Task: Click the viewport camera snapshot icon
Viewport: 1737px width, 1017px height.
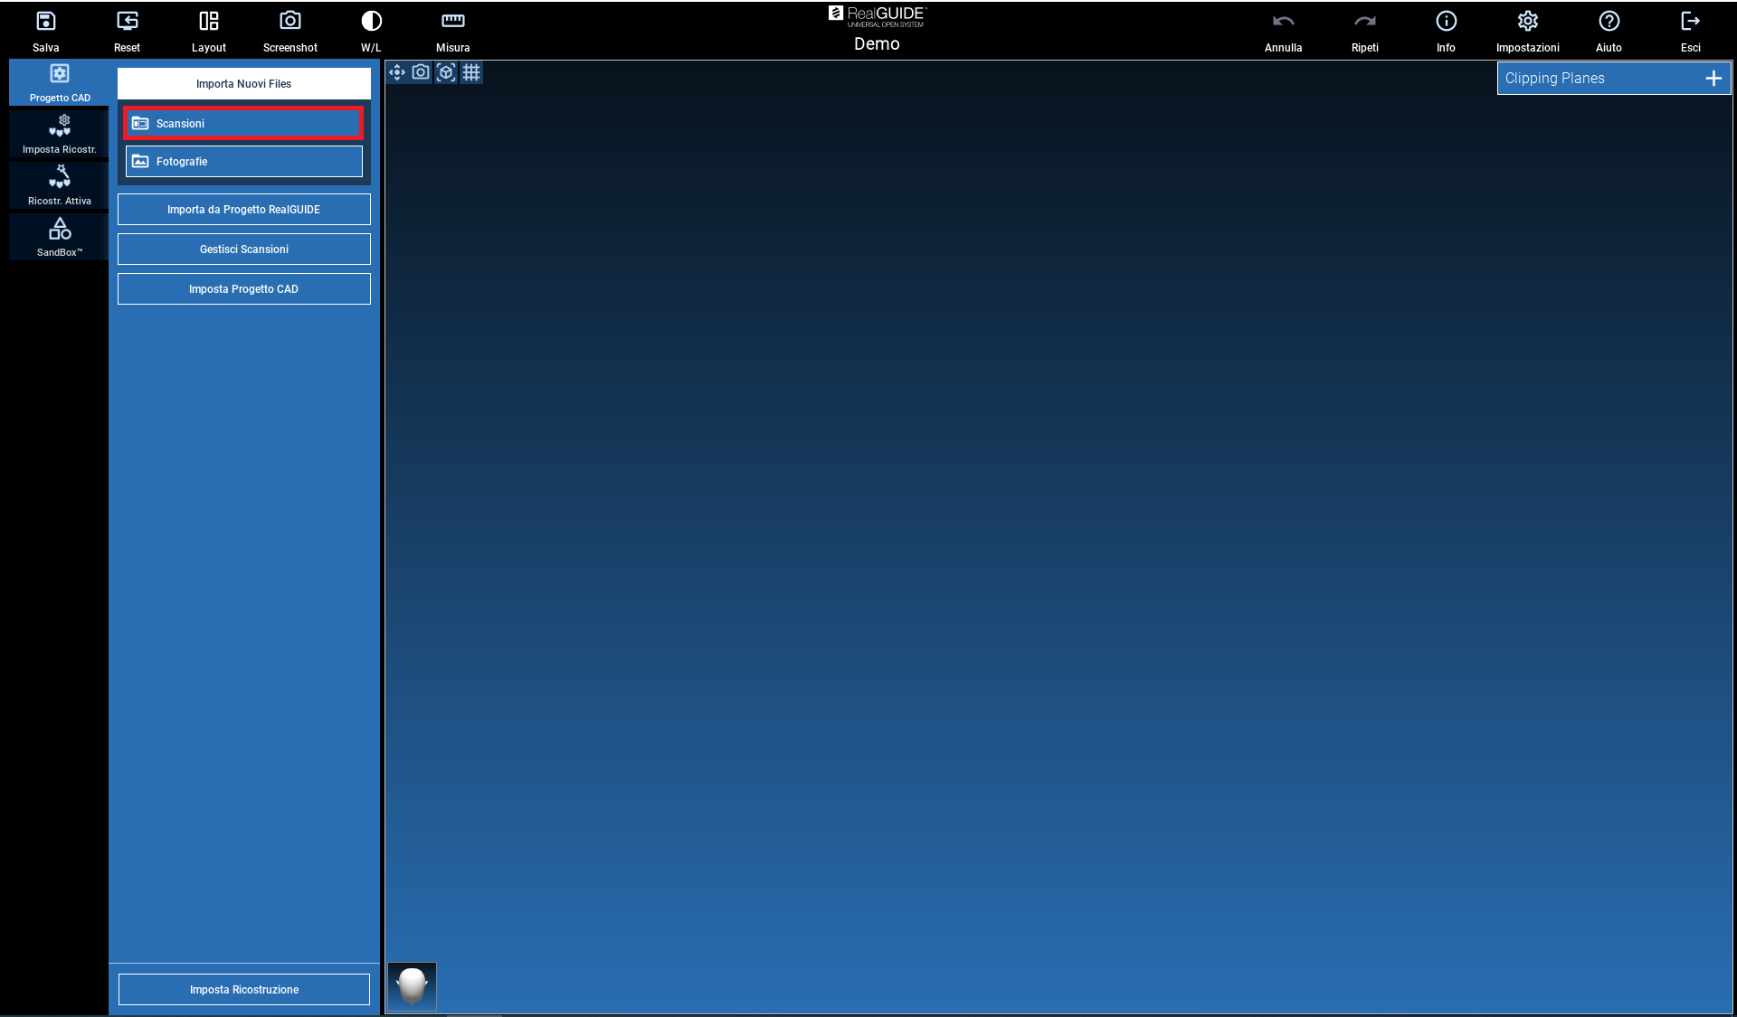Action: [421, 72]
